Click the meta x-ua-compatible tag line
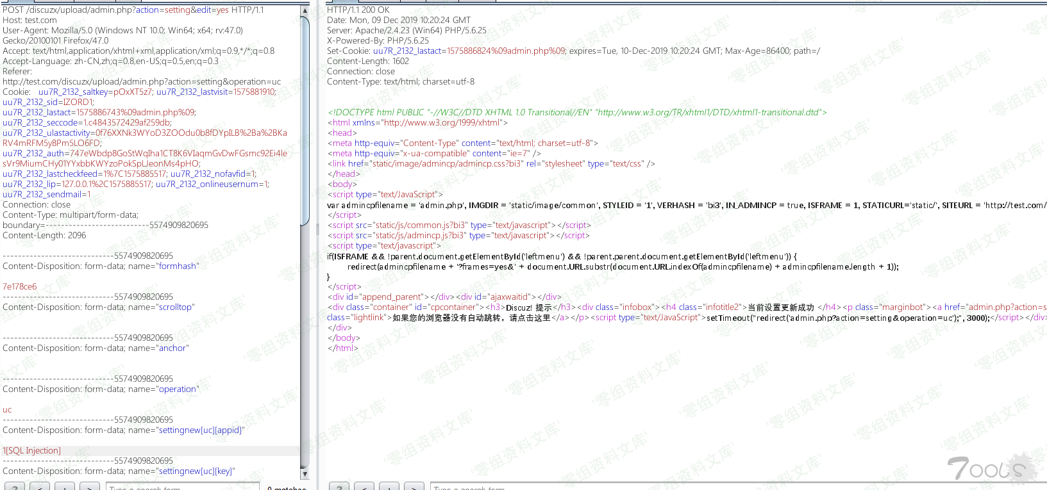The image size is (1047, 490). click(434, 153)
